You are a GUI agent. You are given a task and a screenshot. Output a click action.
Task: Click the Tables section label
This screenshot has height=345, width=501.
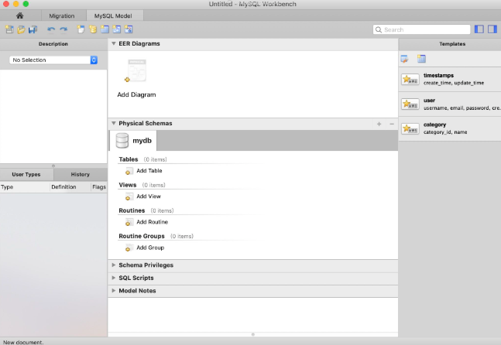click(129, 159)
